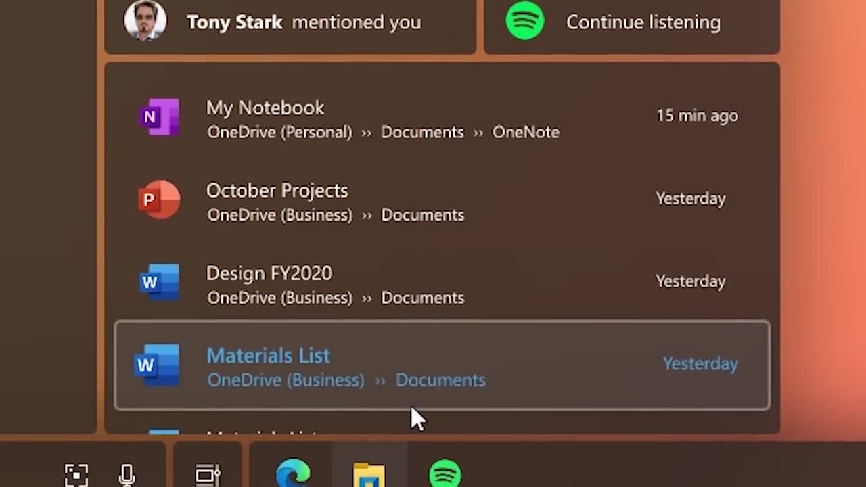
Task: Open the highlighted Materials List document
Action: coord(442,365)
